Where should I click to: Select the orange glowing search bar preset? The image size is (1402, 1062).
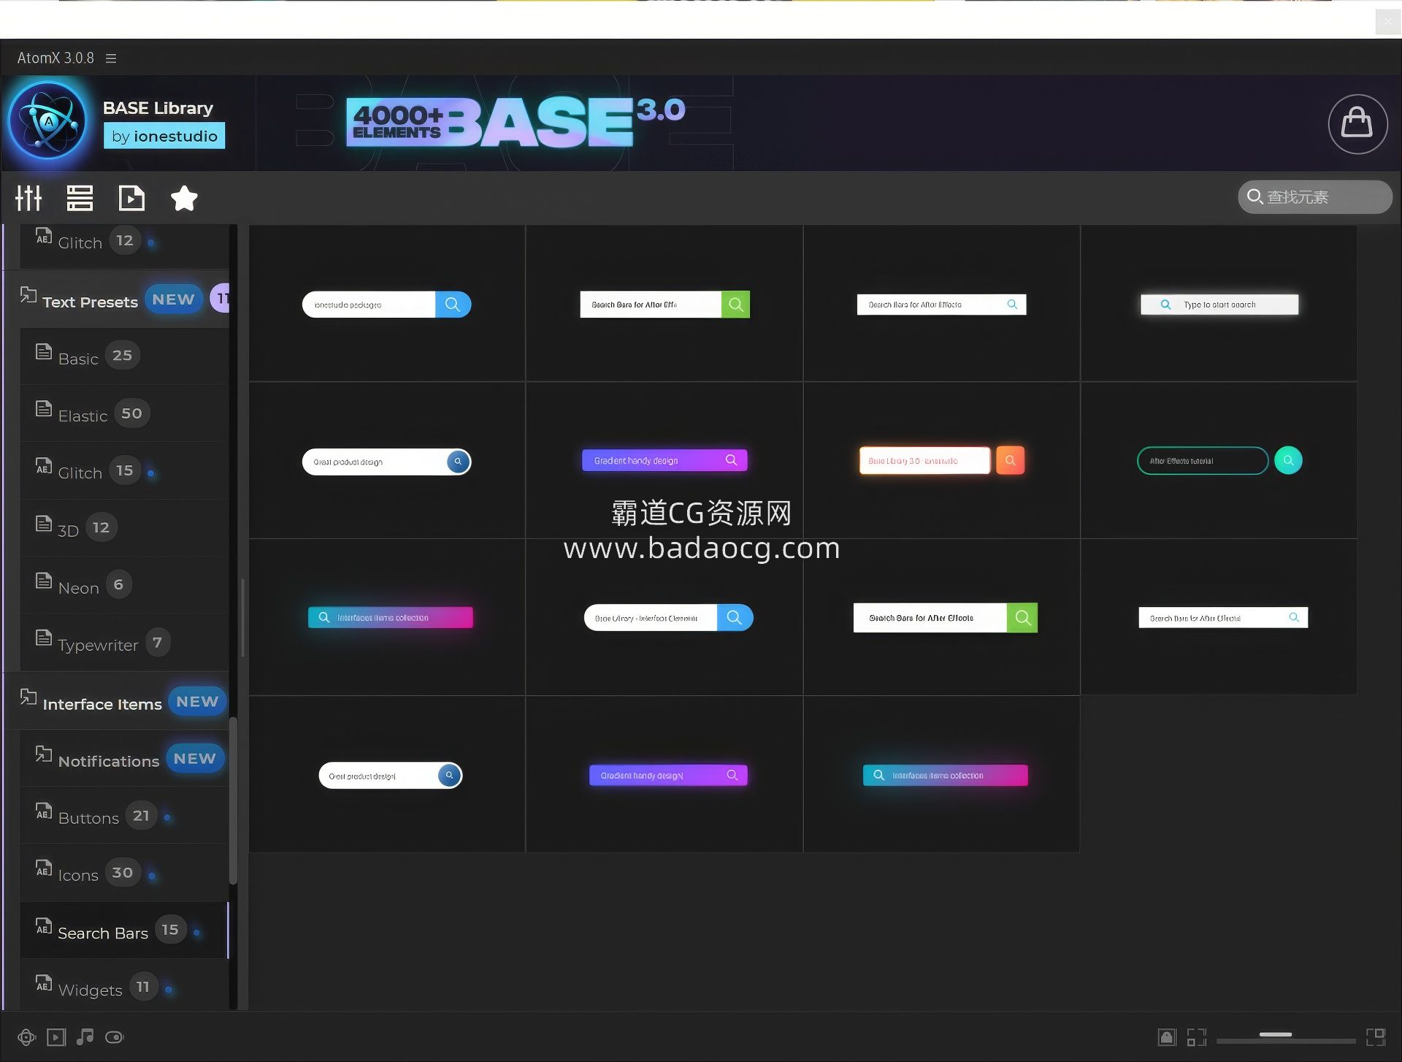pos(941,460)
